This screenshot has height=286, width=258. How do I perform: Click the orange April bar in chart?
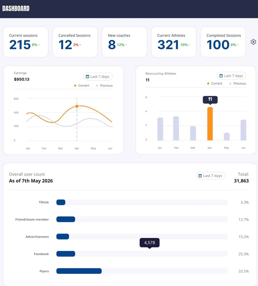point(210,124)
